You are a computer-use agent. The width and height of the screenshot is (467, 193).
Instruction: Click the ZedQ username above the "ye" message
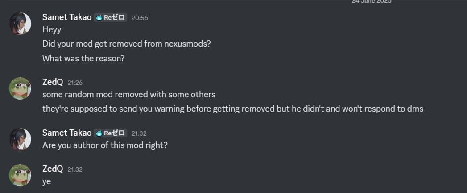(53, 169)
